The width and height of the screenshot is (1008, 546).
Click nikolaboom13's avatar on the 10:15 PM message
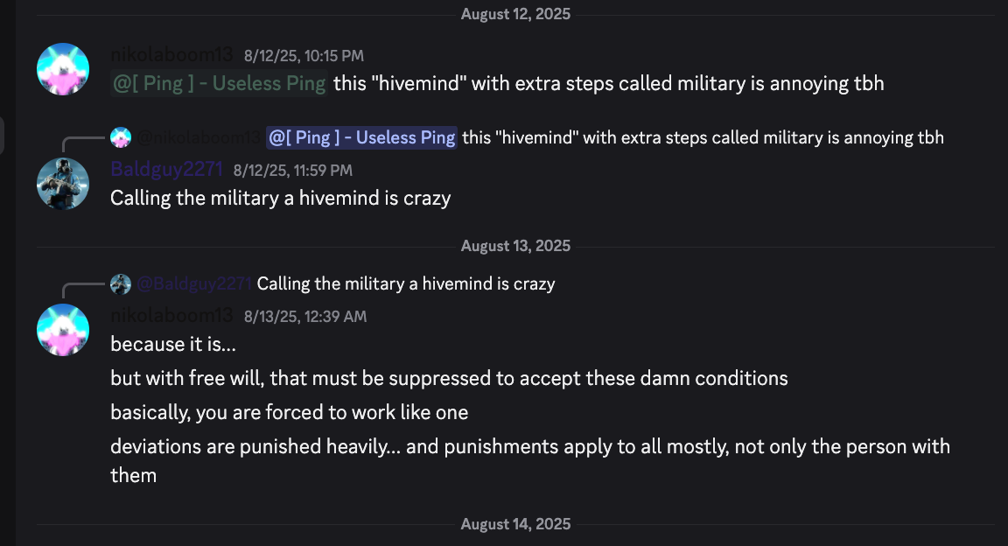tap(63, 69)
